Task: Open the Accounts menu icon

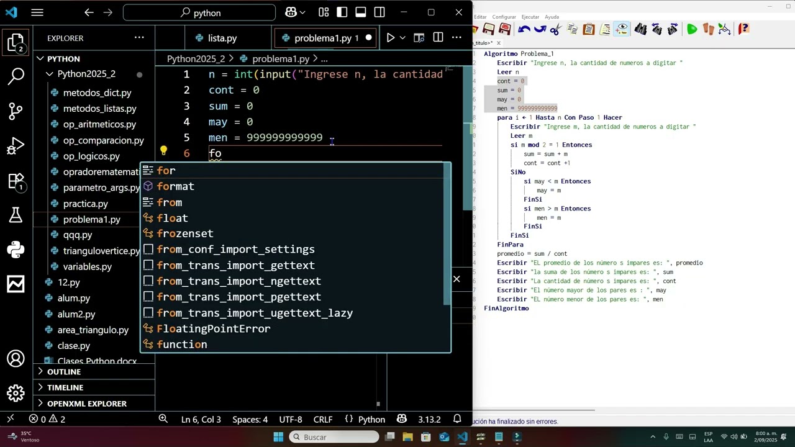Action: [16, 359]
